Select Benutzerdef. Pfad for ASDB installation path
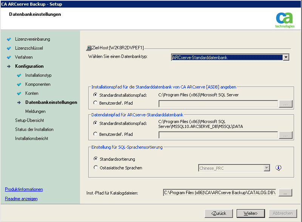Viewport: 302px width, 222px height. tap(96, 103)
